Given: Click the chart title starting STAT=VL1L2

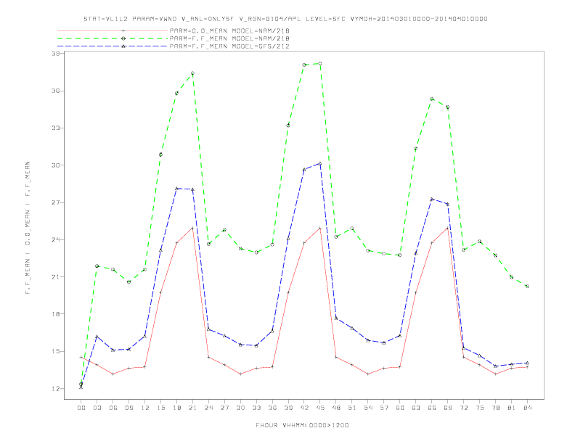Looking at the screenshot, I should [x=285, y=19].
